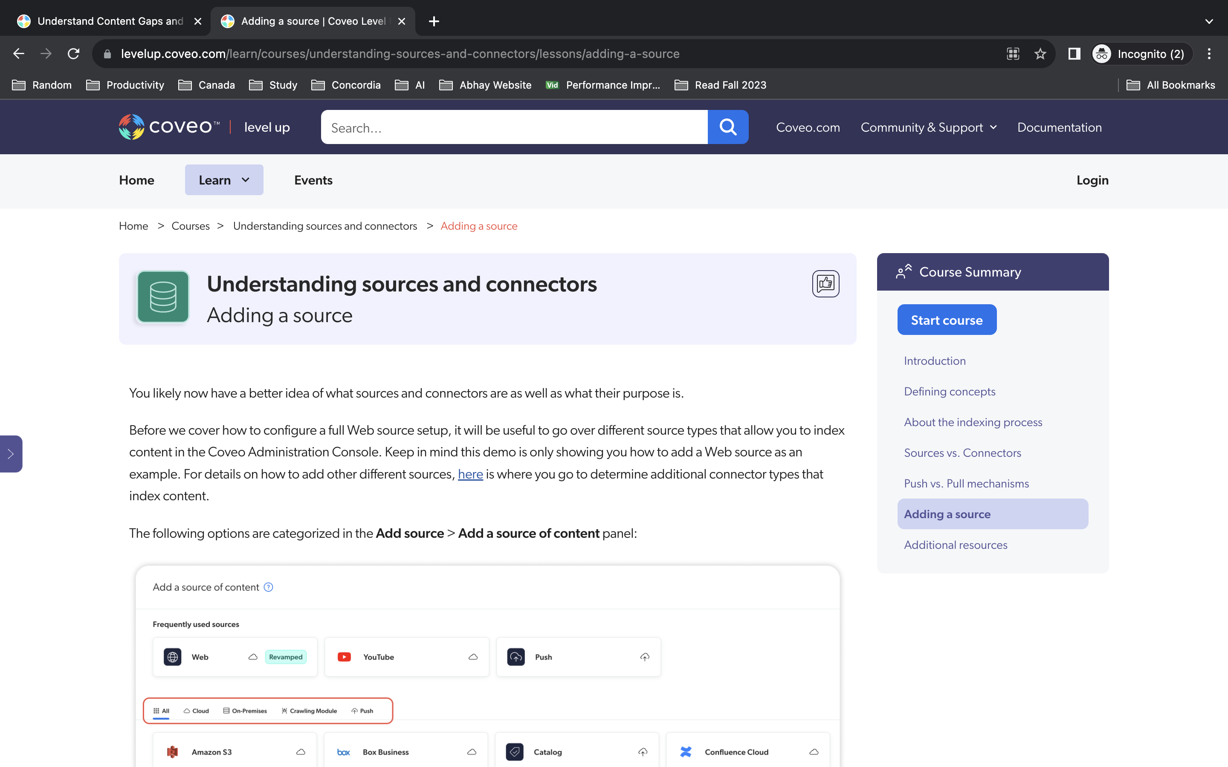Click the thumbs-up feedback icon
The image size is (1228, 767).
(x=825, y=283)
